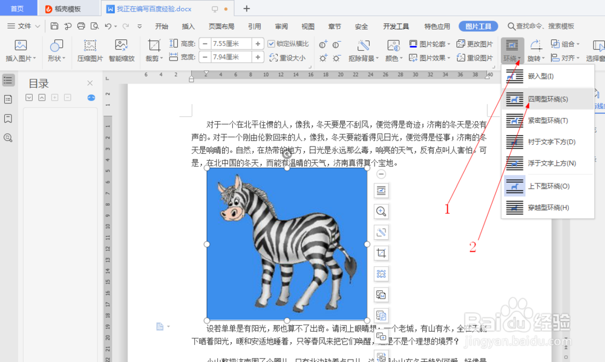
Task: Click the 旋转 (Rotate) icon
Action: click(x=535, y=45)
